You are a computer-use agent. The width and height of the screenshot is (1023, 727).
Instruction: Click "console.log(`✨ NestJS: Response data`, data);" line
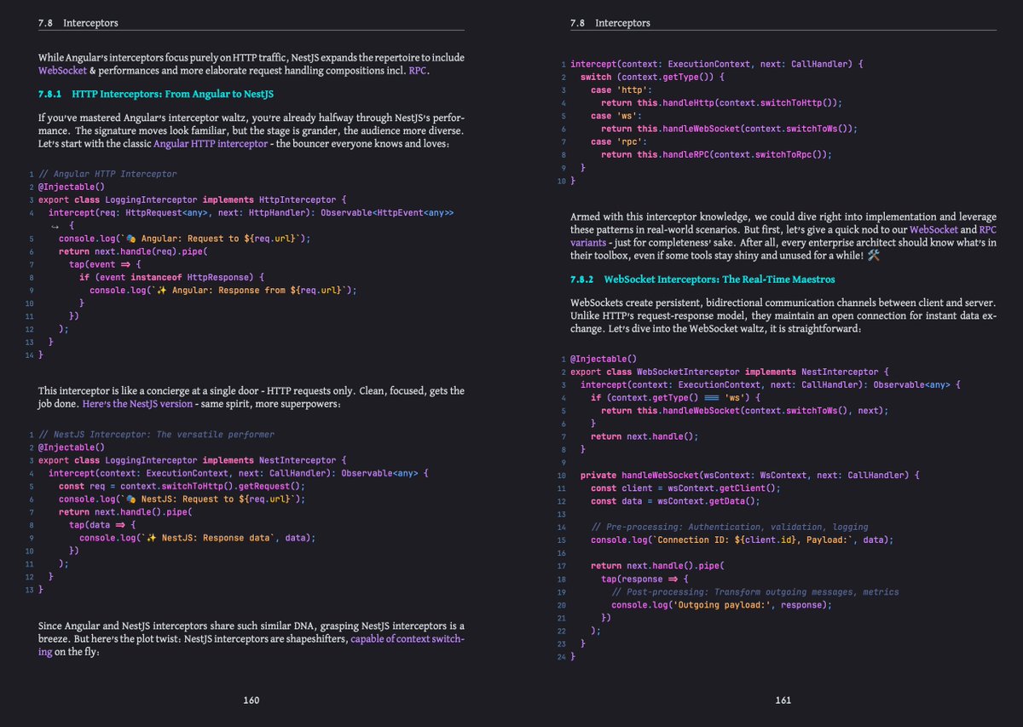point(197,538)
